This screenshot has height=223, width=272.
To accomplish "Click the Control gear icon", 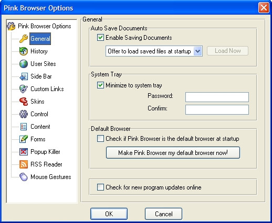I will [x=24, y=114].
